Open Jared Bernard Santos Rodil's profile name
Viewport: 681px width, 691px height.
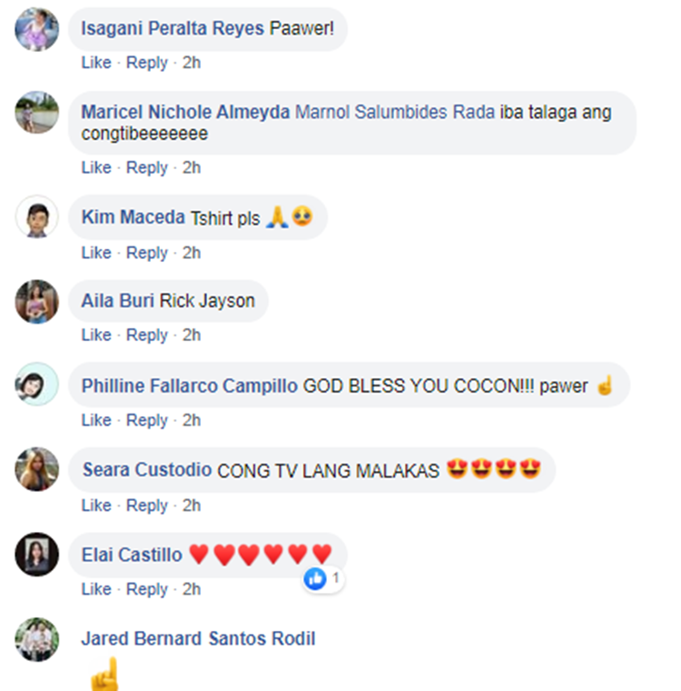pyautogui.click(x=198, y=638)
